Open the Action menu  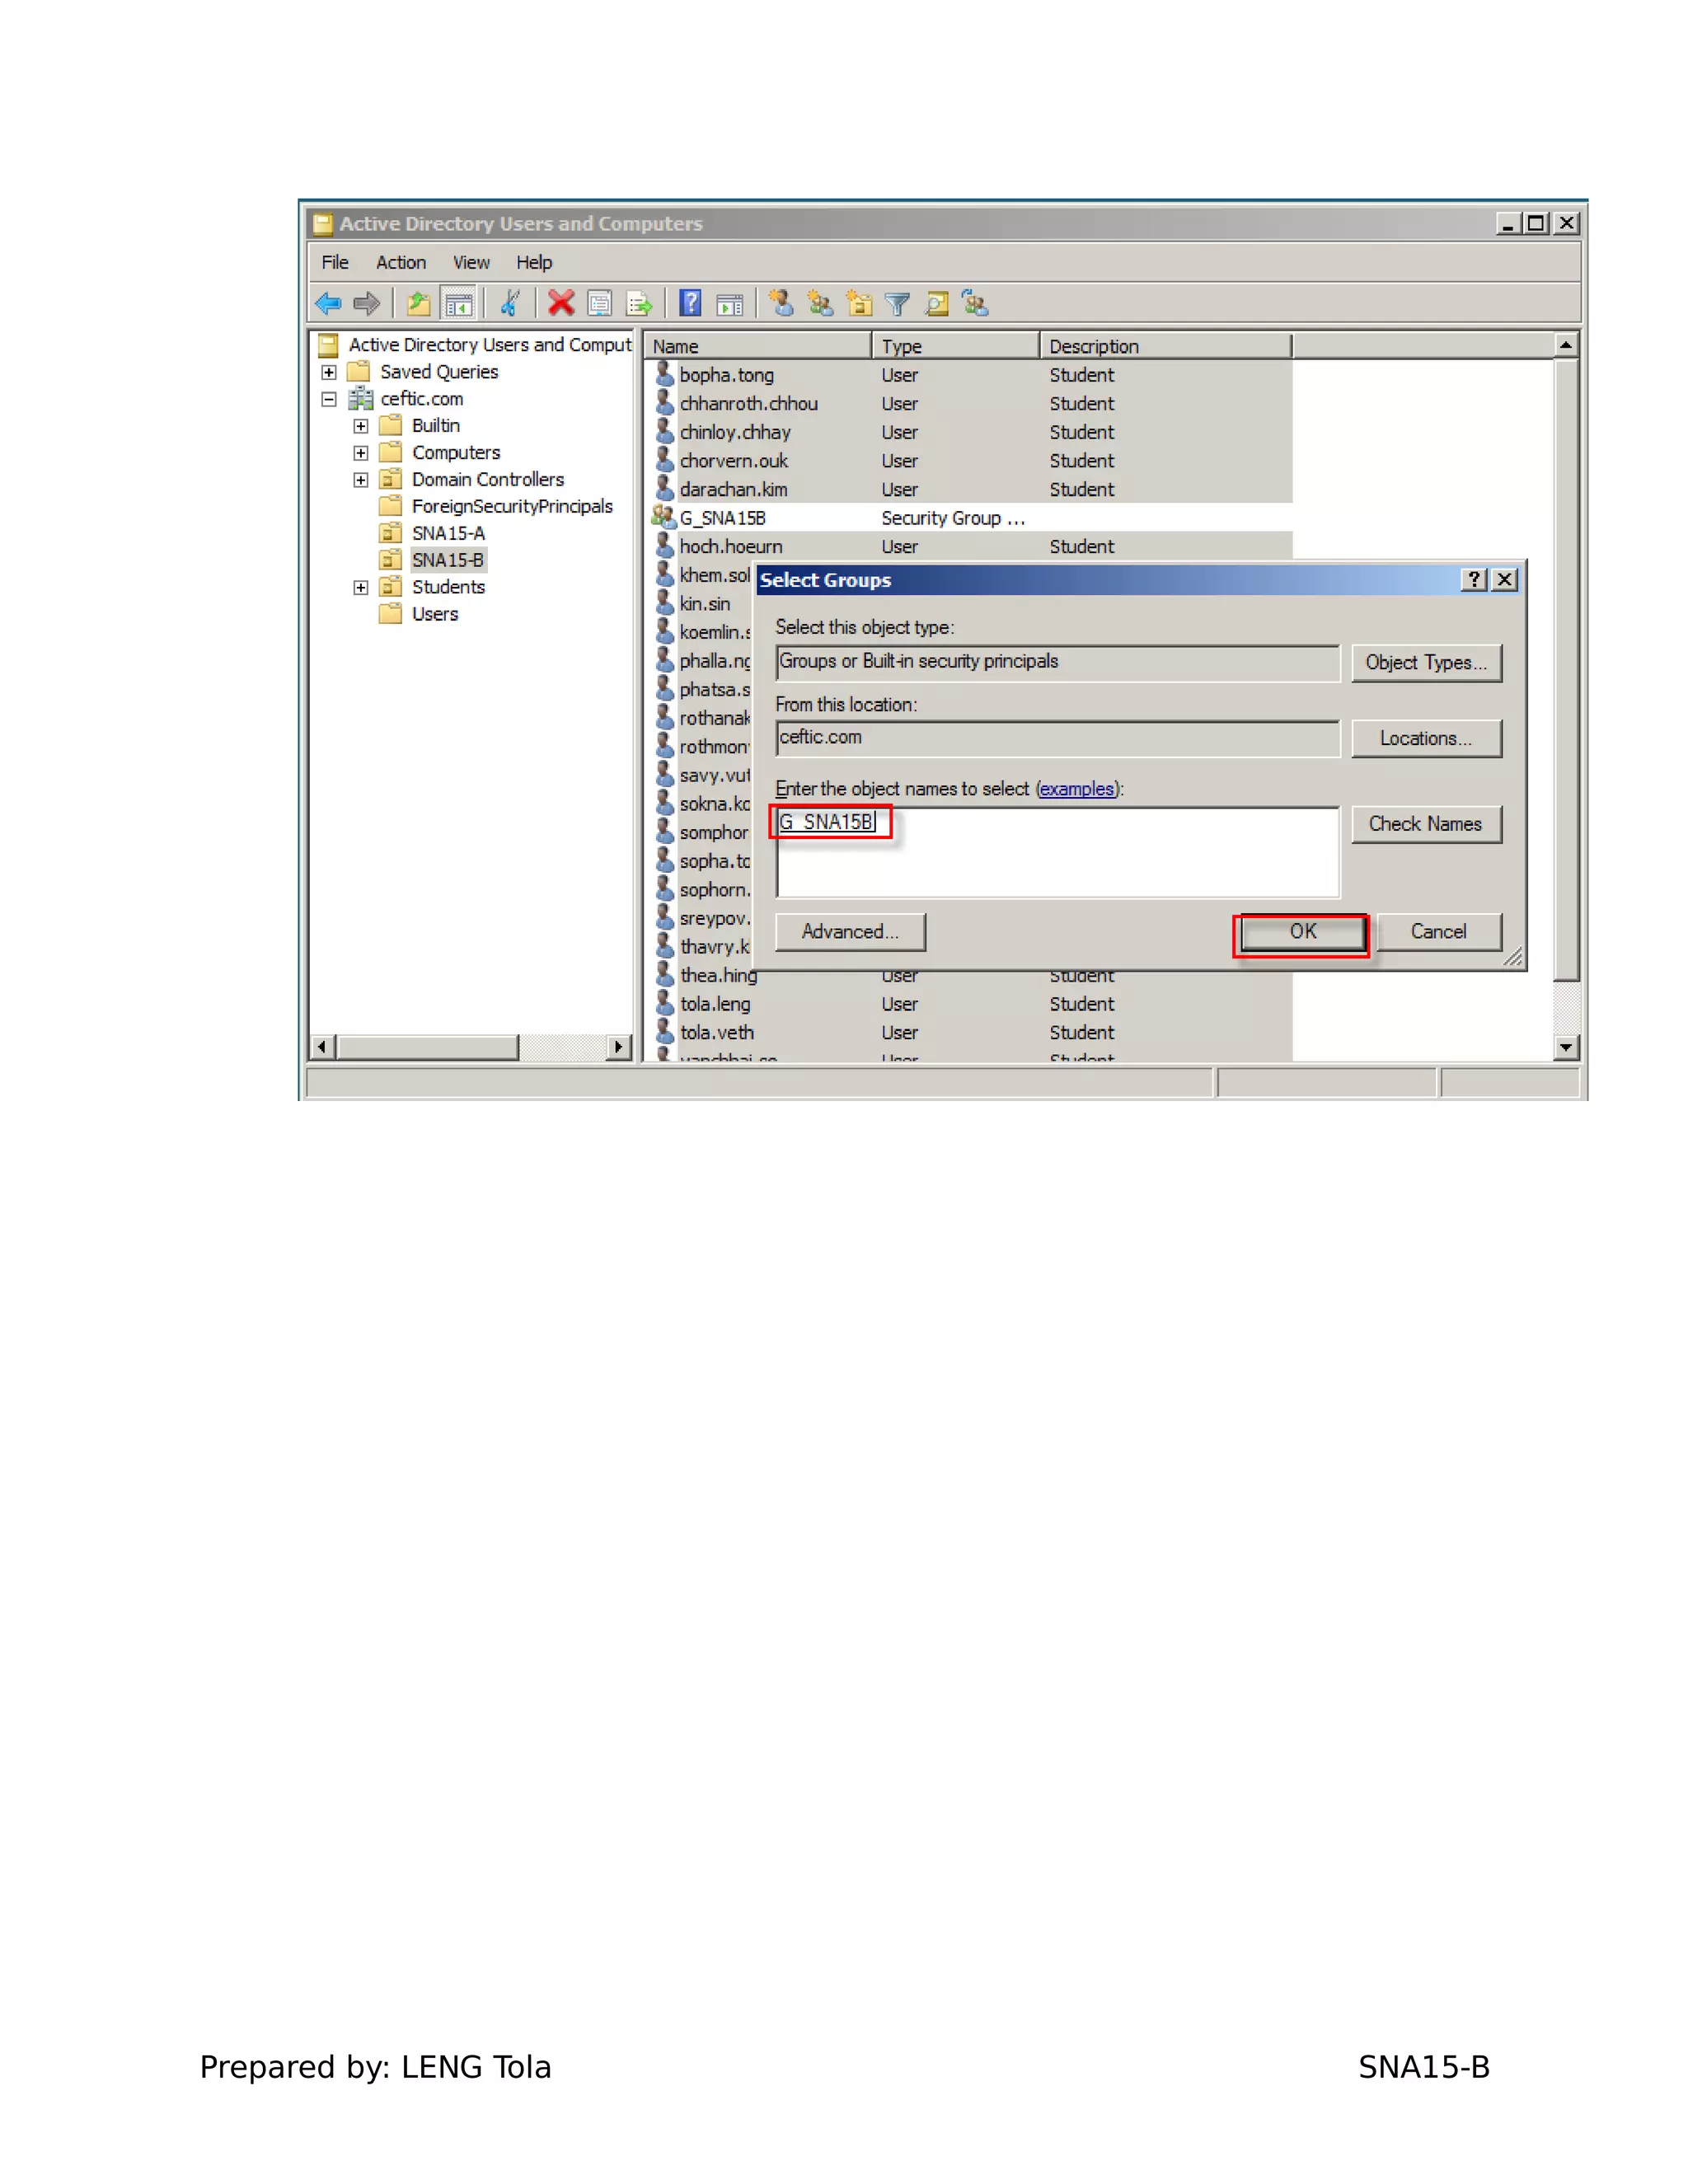[x=400, y=262]
